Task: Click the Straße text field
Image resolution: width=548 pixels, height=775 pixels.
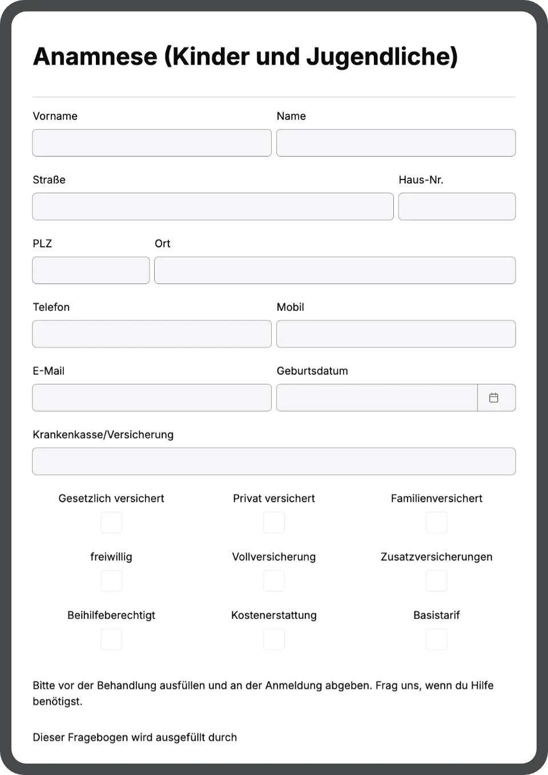Action: tap(212, 206)
